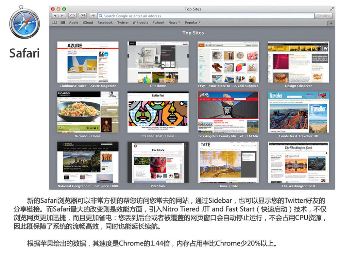The image size is (340, 255).
Task: Click the Search or enter address field
Action: coord(206,16)
